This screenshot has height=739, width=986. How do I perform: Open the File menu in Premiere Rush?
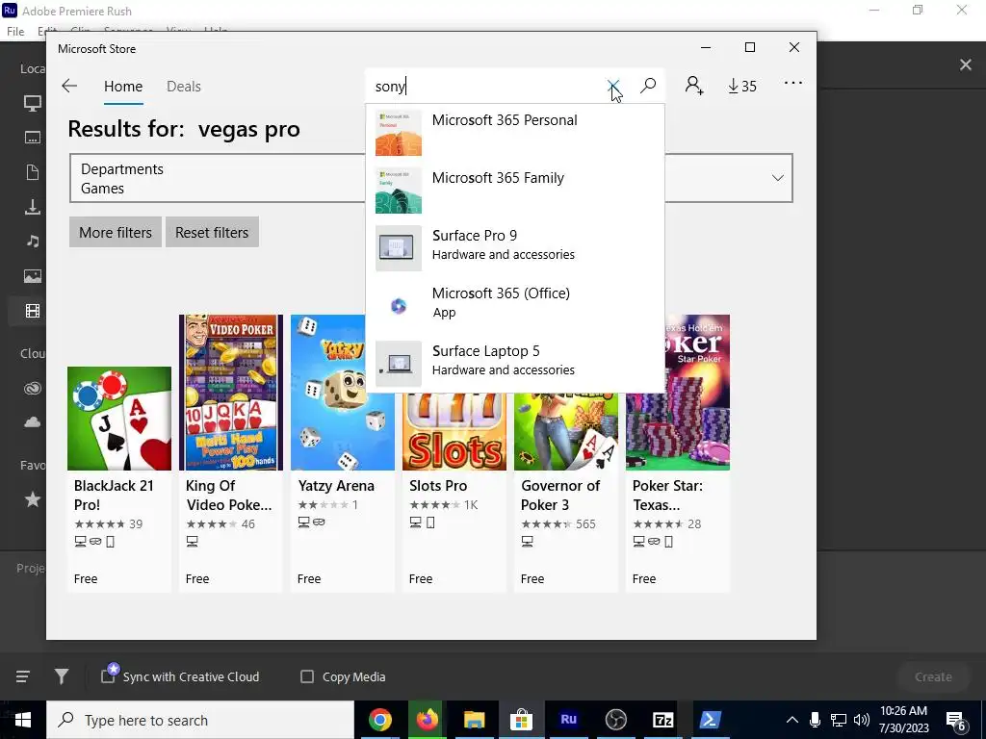click(15, 31)
